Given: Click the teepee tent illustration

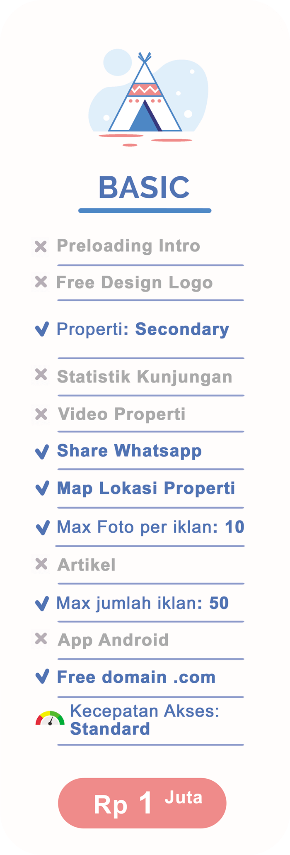Looking at the screenshot, I should (x=145, y=95).
